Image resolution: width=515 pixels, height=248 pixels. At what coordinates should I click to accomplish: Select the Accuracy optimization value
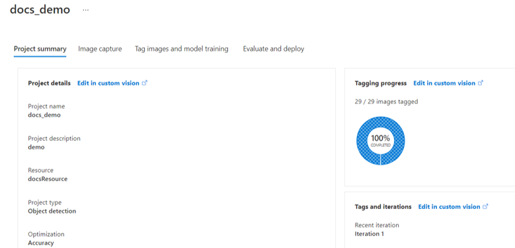click(41, 243)
